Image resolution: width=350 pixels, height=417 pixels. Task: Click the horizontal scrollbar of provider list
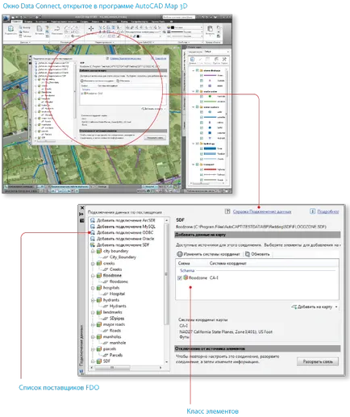click(x=127, y=367)
